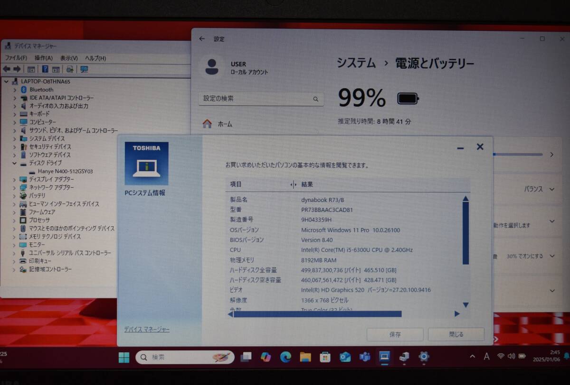Click the back arrow in Settings window
The height and width of the screenshot is (385, 570).
coord(202,39)
